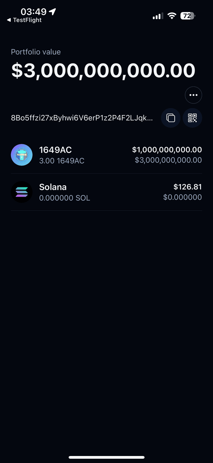Image resolution: width=213 pixels, height=463 pixels.
Task: Tap the 0.000000 SOL balance
Action: pyautogui.click(x=65, y=198)
